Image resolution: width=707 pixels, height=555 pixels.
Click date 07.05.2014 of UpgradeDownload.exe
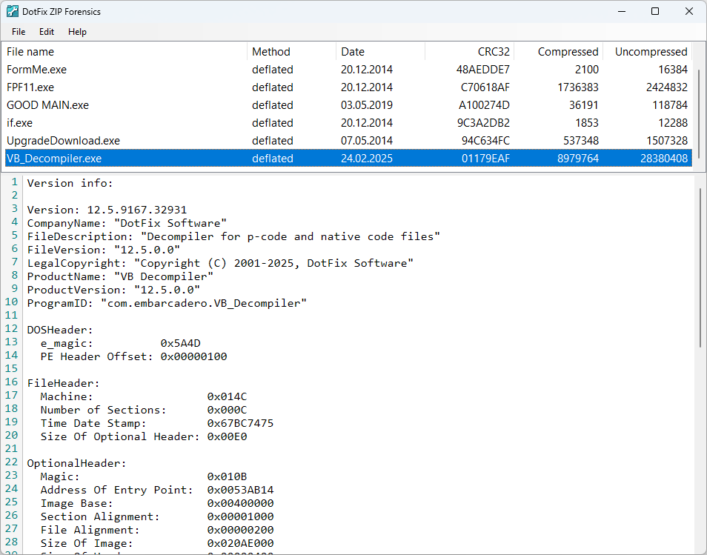point(367,141)
